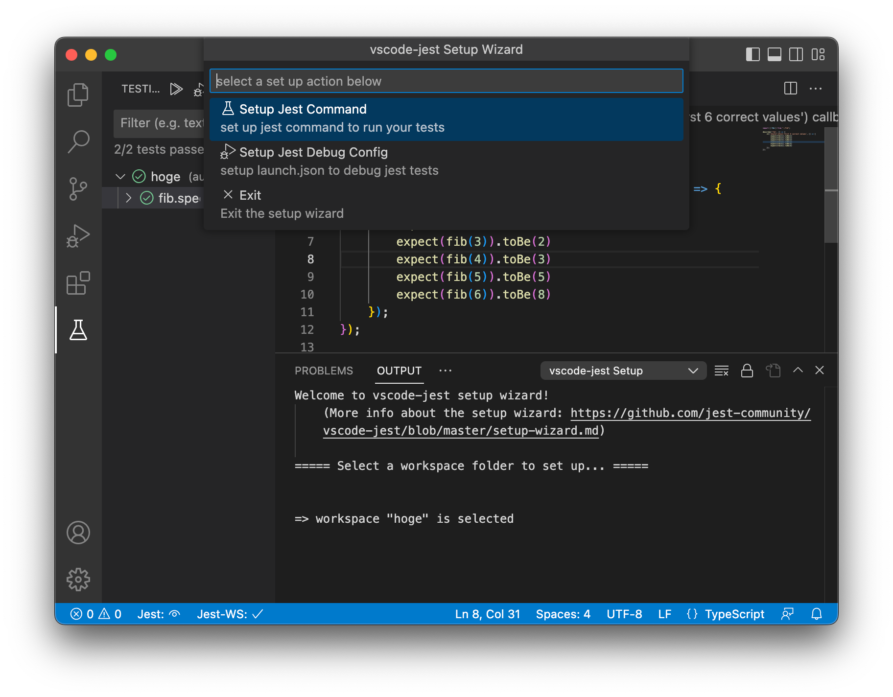Click the expect(fib(3)).toBe(2) code line

coord(473,242)
